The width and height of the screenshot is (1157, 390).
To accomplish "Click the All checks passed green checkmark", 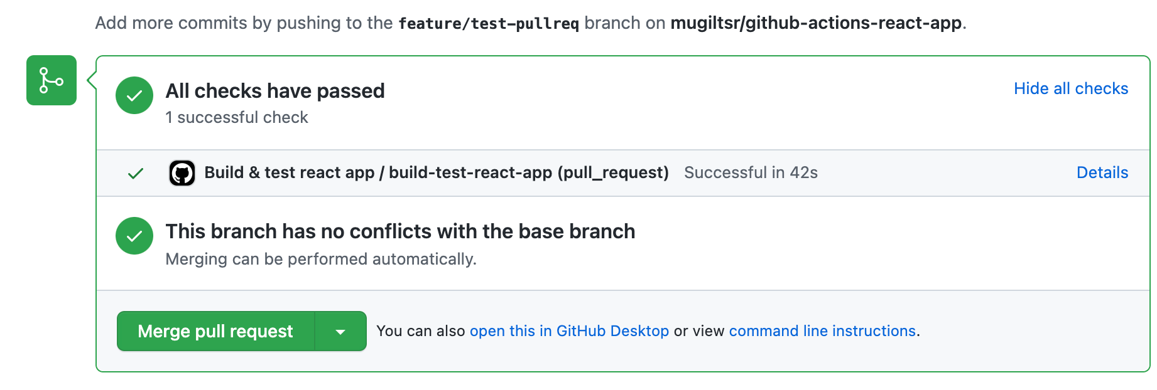I will (134, 95).
